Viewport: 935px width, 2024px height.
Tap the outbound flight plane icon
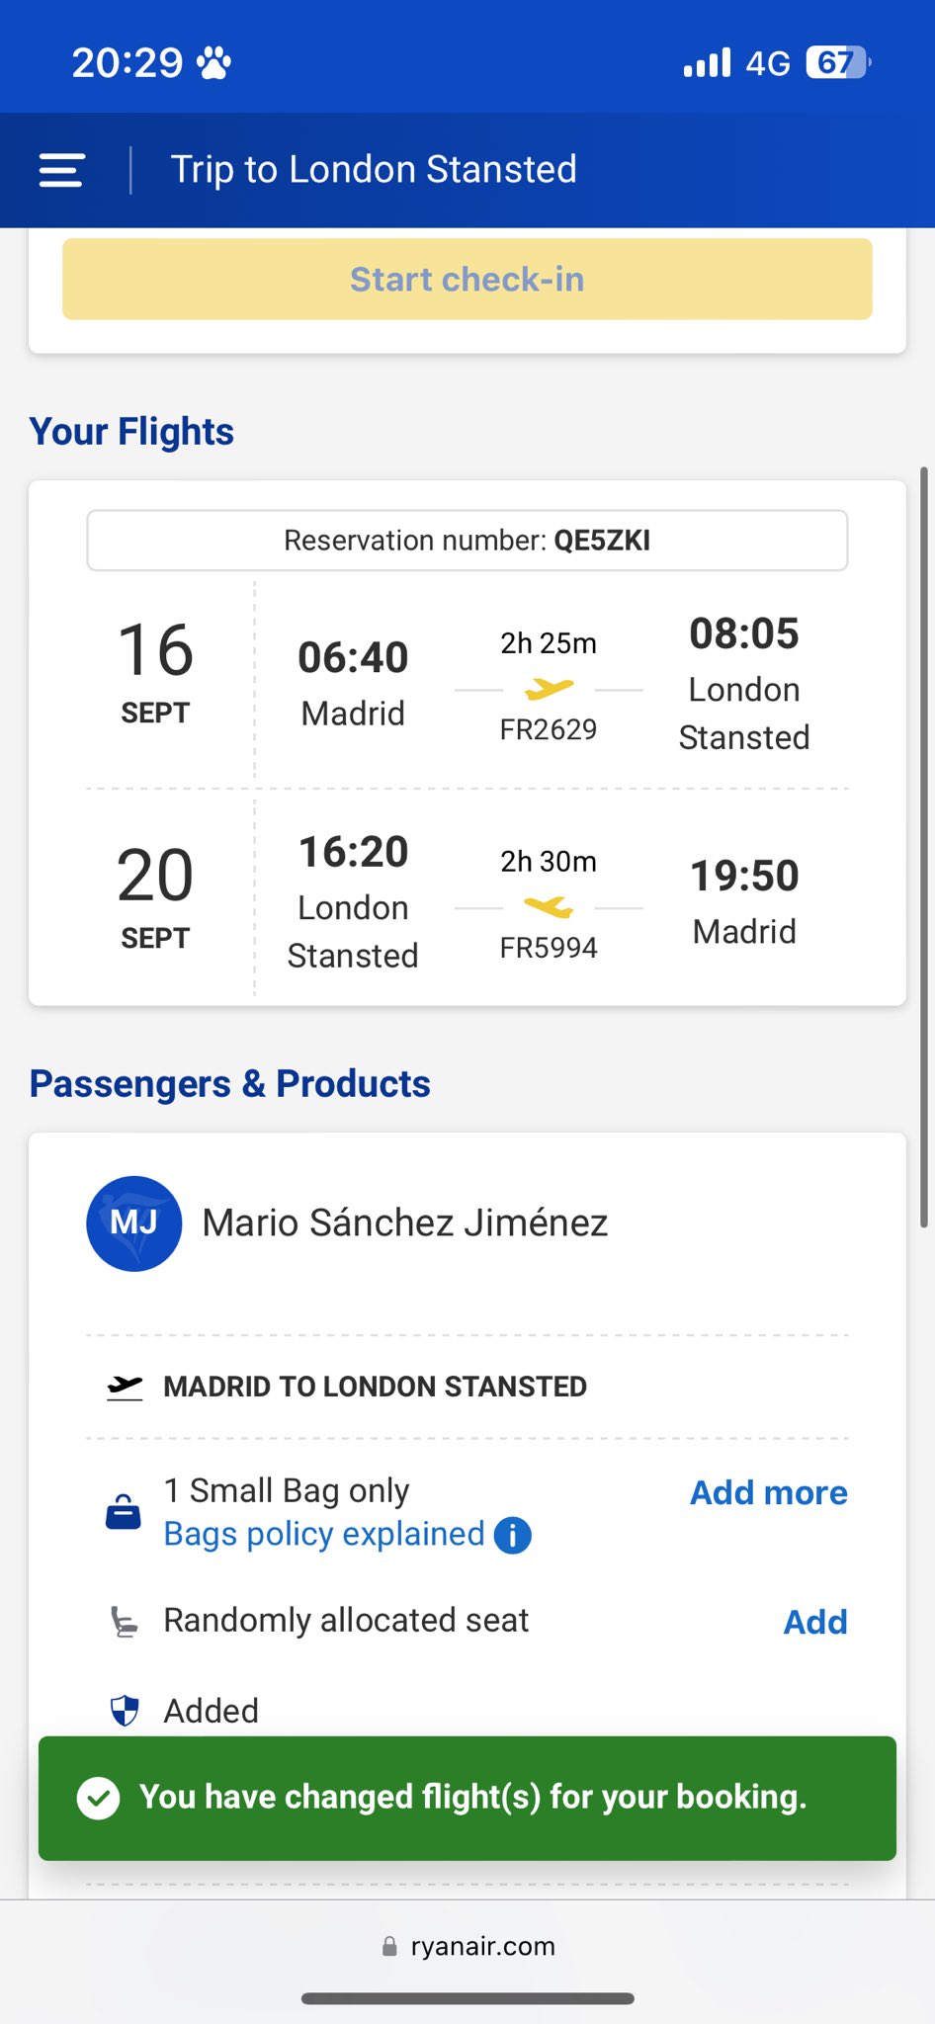click(x=549, y=688)
